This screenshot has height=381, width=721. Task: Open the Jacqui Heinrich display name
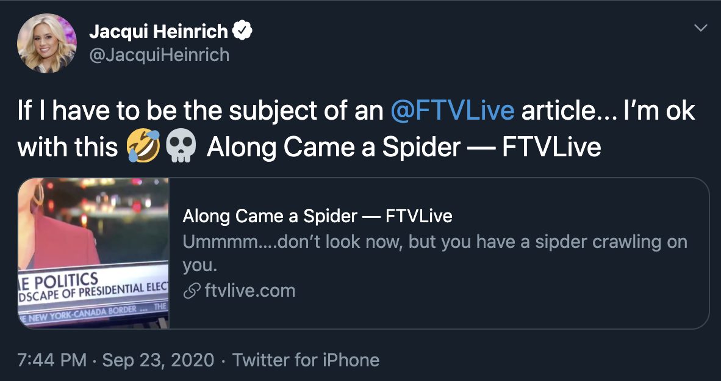coord(159,31)
